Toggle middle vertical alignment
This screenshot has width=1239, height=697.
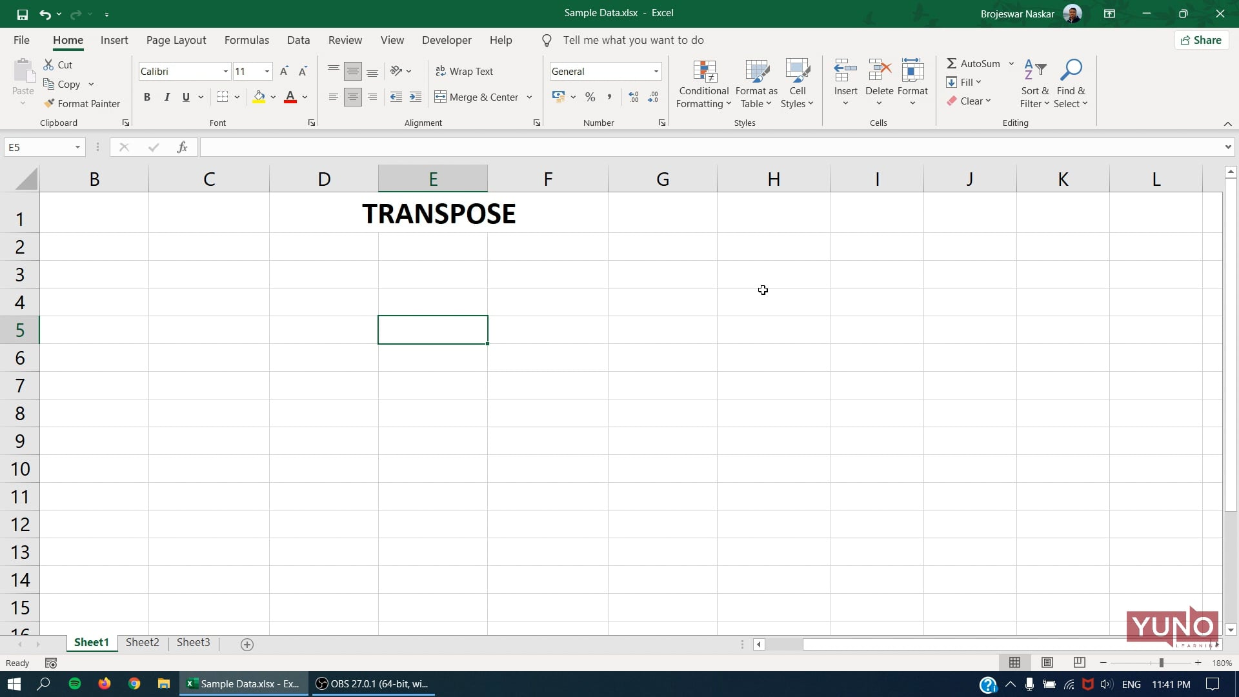pyautogui.click(x=352, y=71)
